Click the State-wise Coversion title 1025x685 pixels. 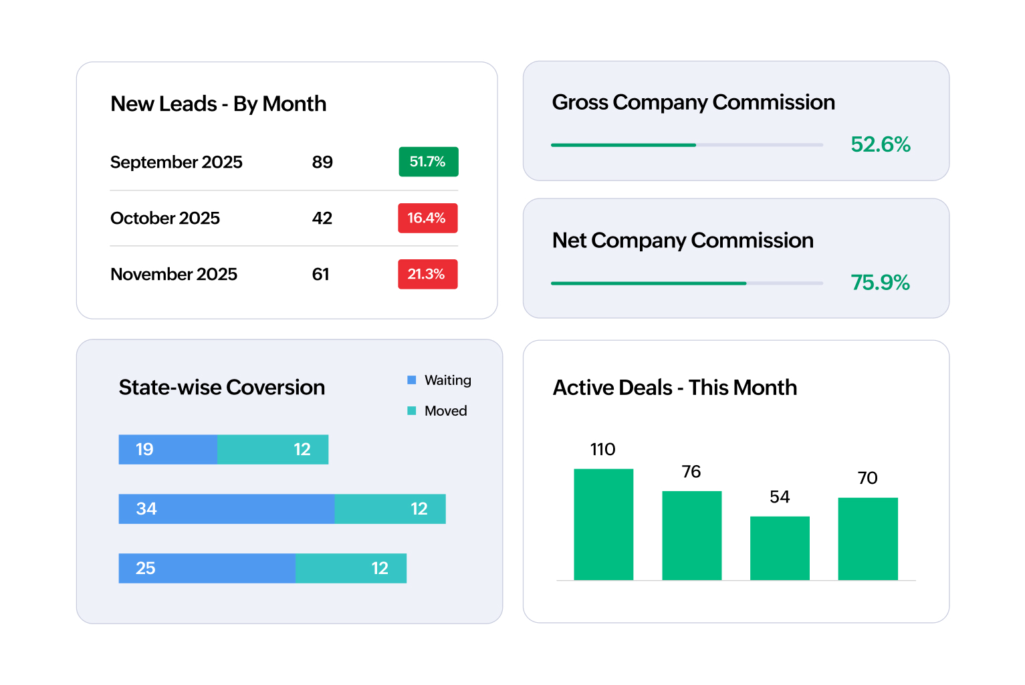(x=222, y=388)
